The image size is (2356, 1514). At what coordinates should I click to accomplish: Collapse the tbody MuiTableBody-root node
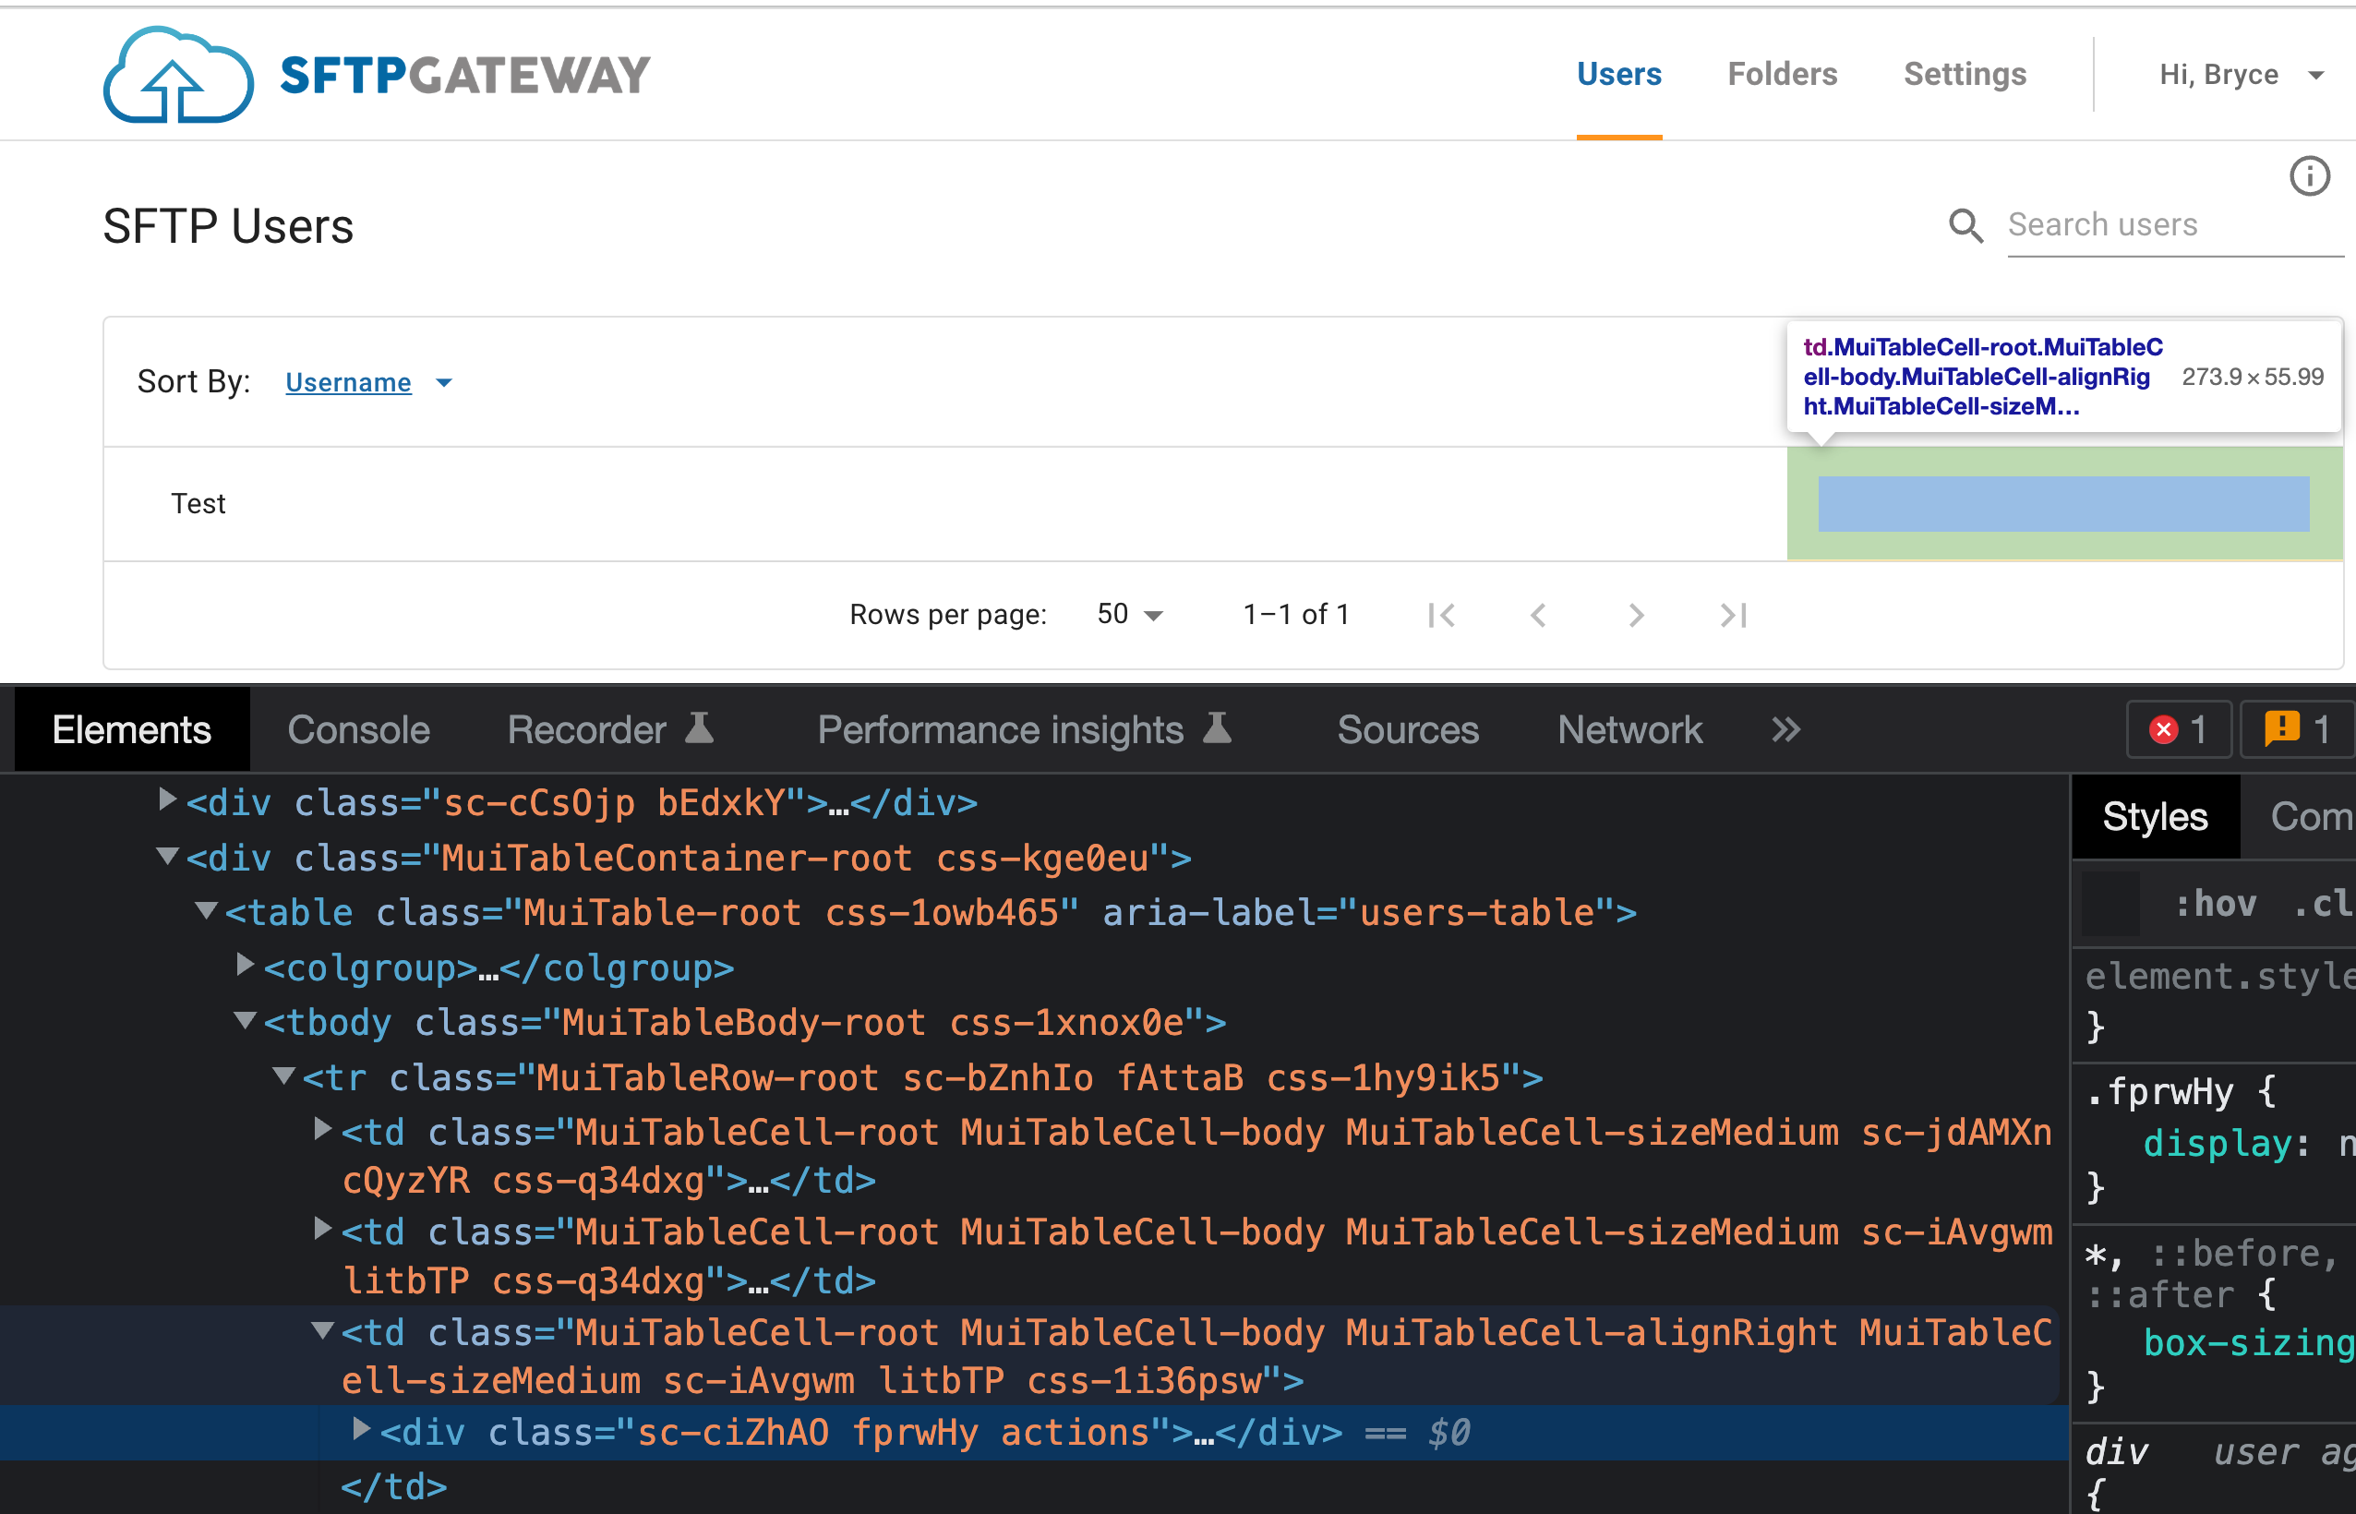[x=245, y=1021]
